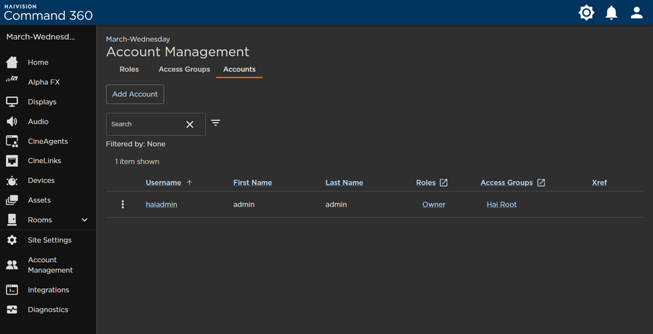
Task: Click the Access Groups column header
Action: click(506, 183)
